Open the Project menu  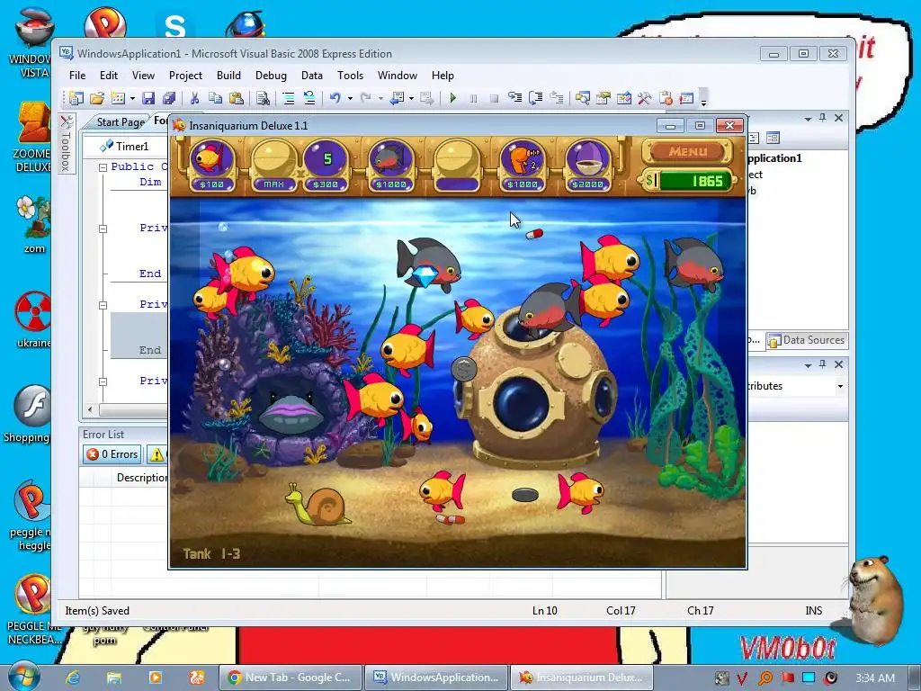[x=185, y=76]
